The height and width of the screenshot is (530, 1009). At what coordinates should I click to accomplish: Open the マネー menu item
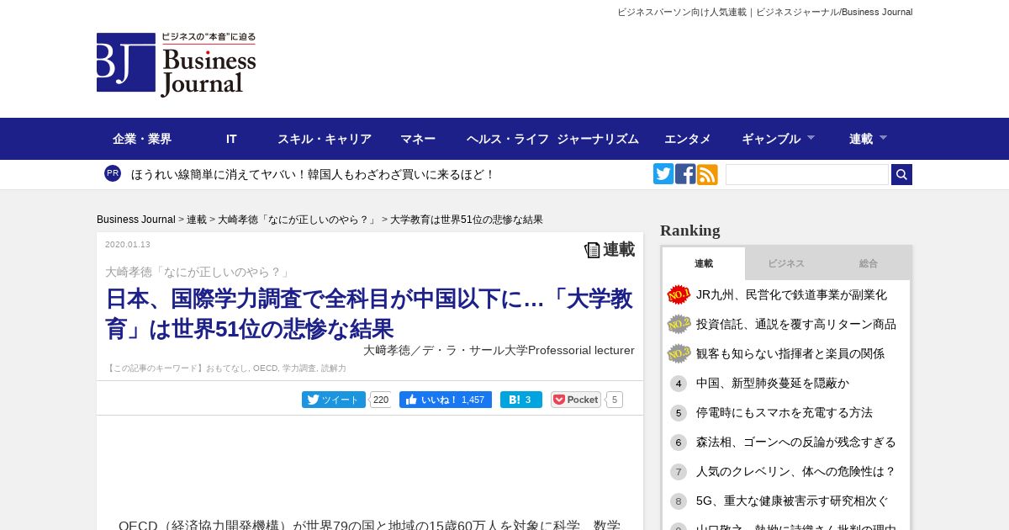pyautogui.click(x=418, y=139)
